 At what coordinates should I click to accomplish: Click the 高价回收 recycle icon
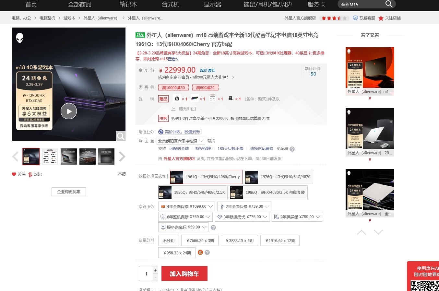click(x=161, y=132)
